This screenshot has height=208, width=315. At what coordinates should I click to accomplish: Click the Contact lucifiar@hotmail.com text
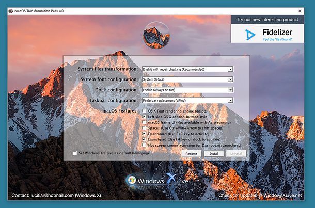coord(56,195)
